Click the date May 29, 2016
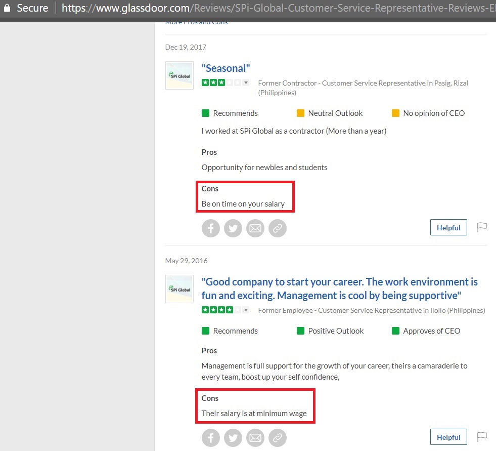The height and width of the screenshot is (451, 496). pos(187,261)
